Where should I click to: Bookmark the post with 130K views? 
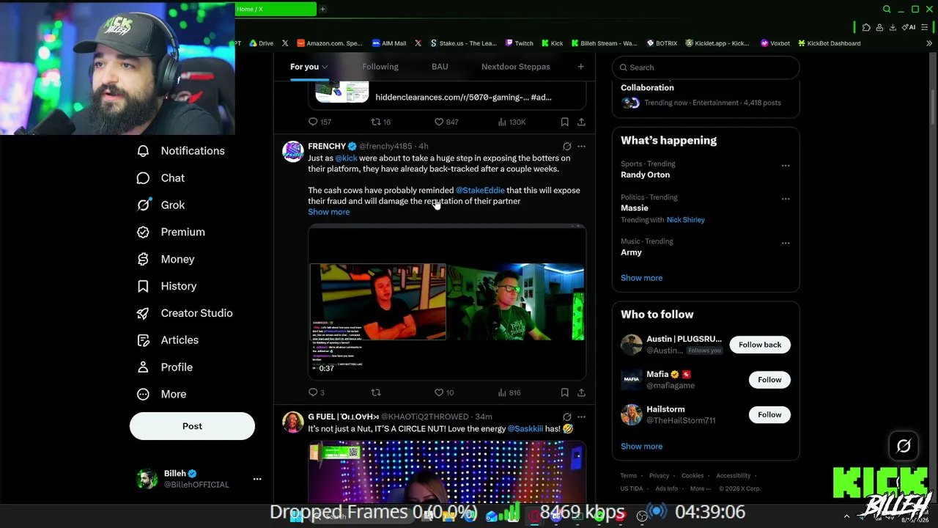564,122
